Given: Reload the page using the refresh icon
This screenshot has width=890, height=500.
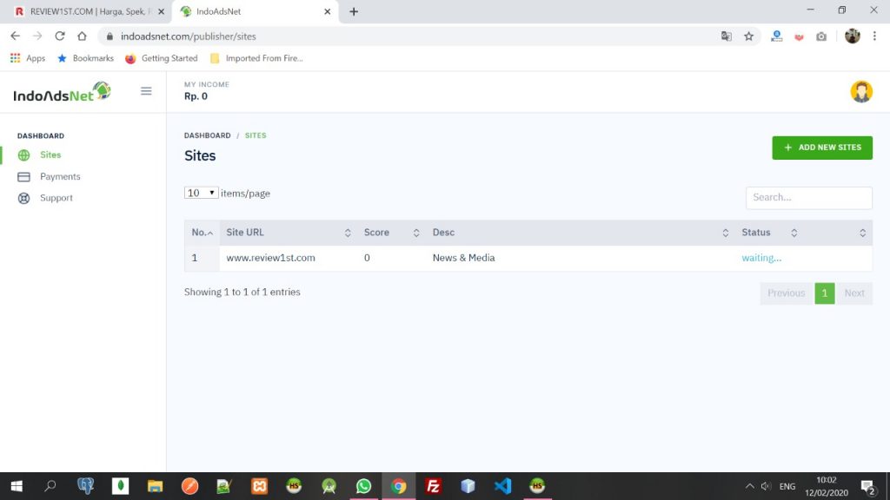Looking at the screenshot, I should (60, 36).
